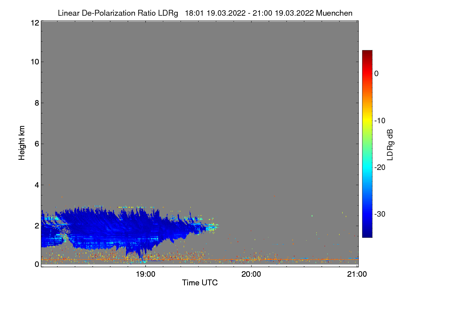Click the '2' height axis label
The image size is (471, 314).
coord(37,226)
